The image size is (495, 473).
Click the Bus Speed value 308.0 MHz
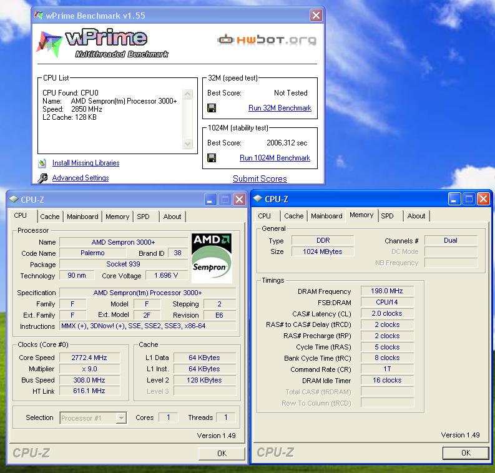point(89,380)
